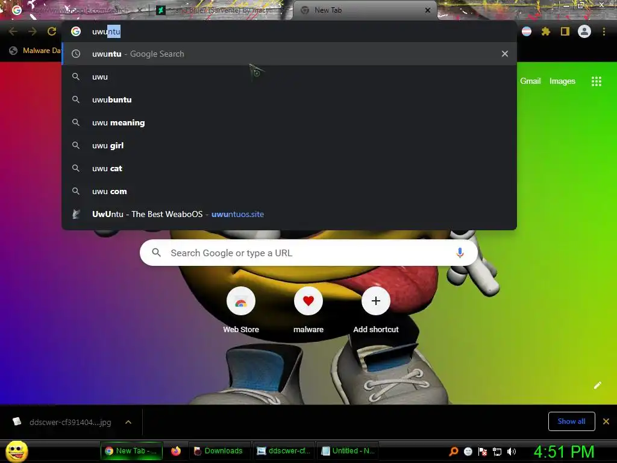The height and width of the screenshot is (463, 617).
Task: Click the tray flag with red X
Action: pos(483,452)
